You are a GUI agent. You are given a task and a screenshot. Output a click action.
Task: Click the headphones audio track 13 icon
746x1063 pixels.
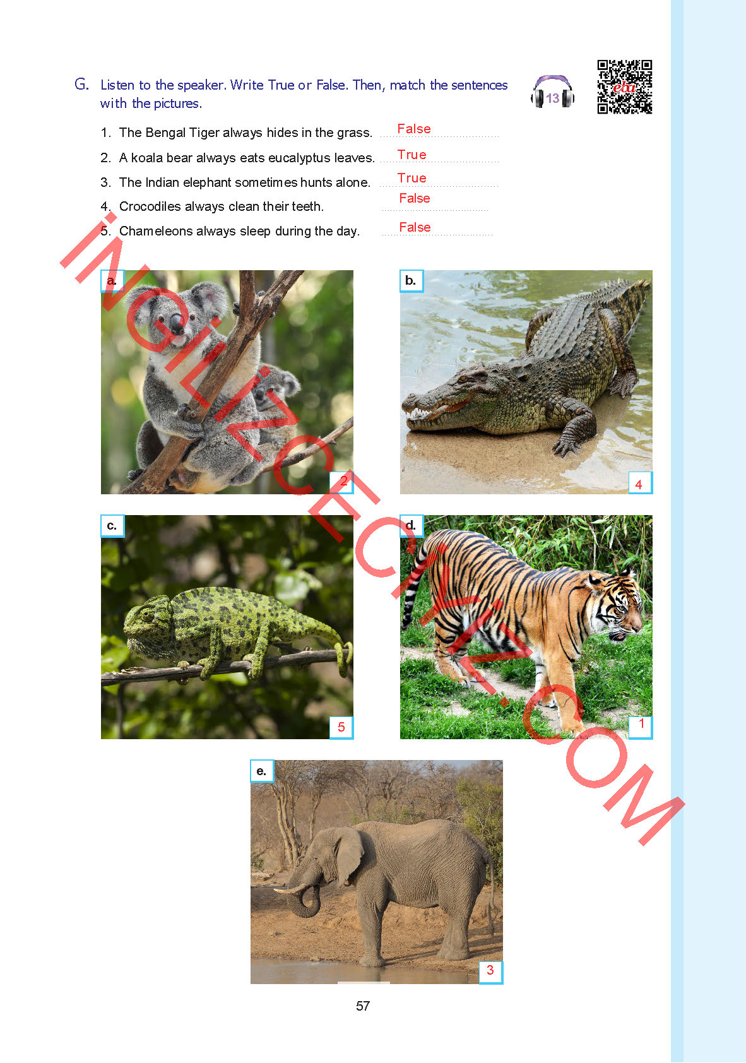pyautogui.click(x=553, y=93)
